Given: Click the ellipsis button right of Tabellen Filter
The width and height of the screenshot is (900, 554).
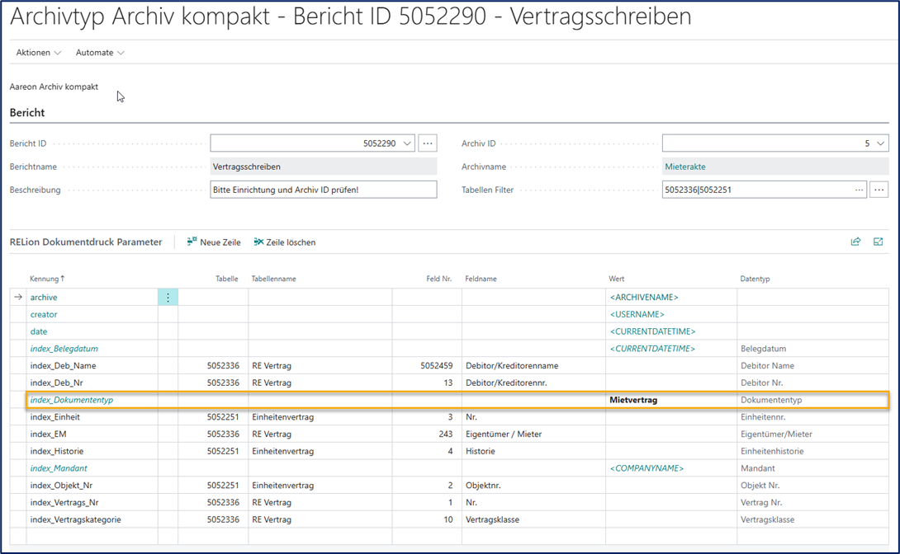Looking at the screenshot, I should tap(879, 190).
